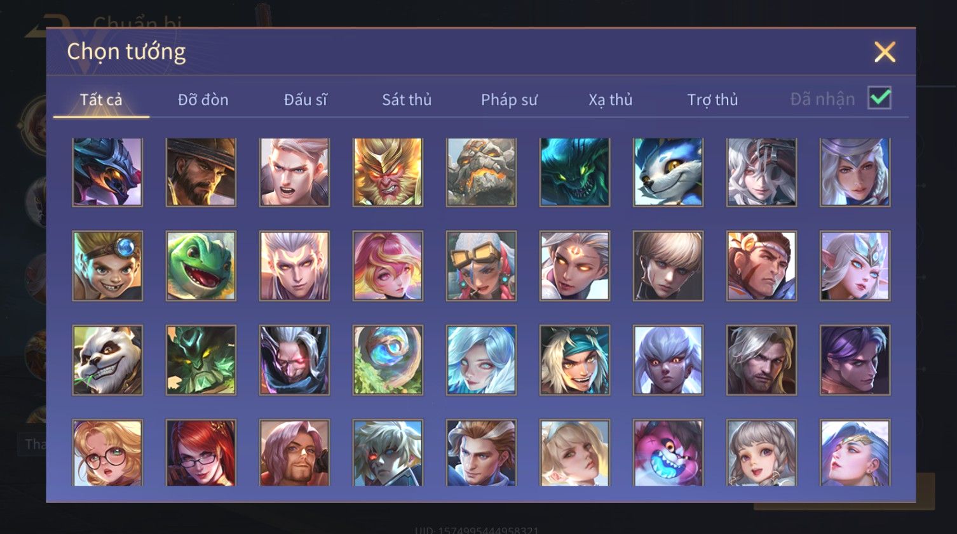957x534 pixels.
Task: Close the Chọn tướng dialog
Action: click(x=885, y=52)
